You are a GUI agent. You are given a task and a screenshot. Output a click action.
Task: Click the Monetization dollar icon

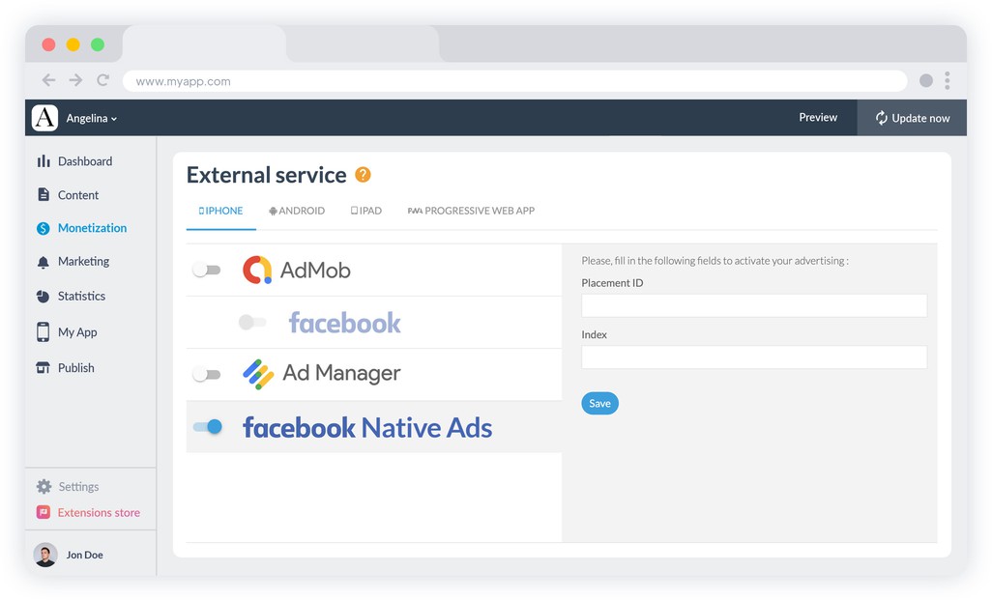(43, 228)
